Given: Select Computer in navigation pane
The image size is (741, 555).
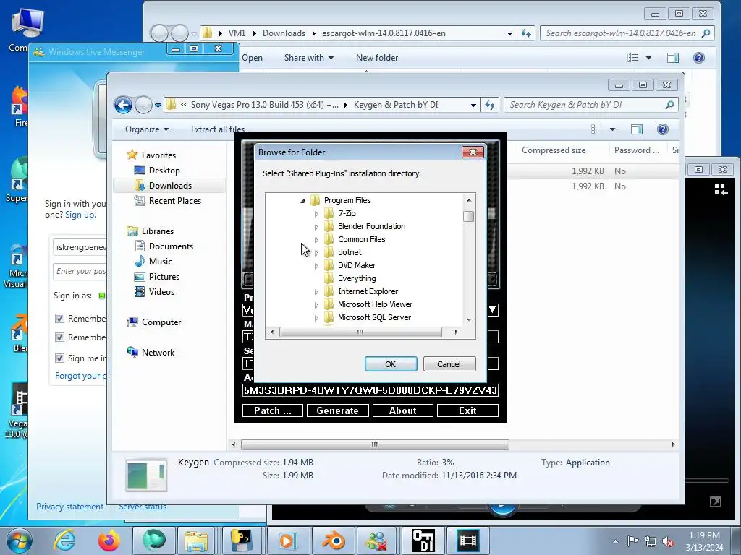Looking at the screenshot, I should (x=161, y=322).
